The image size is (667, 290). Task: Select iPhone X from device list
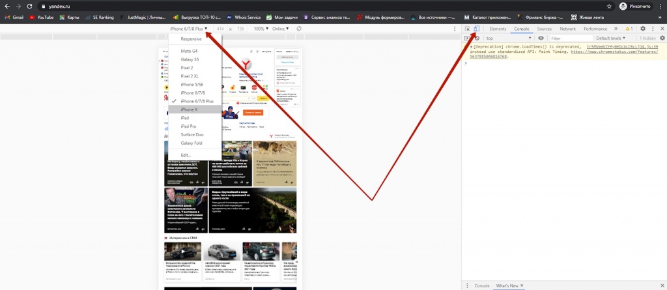pyautogui.click(x=195, y=109)
